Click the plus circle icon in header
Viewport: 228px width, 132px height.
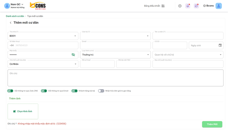click(x=180, y=6)
